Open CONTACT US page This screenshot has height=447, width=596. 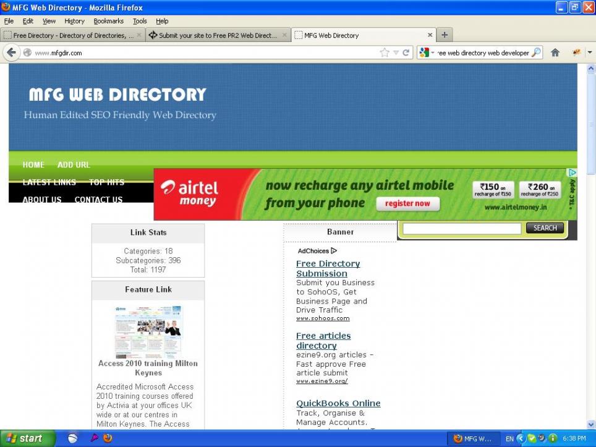pyautogui.click(x=98, y=200)
